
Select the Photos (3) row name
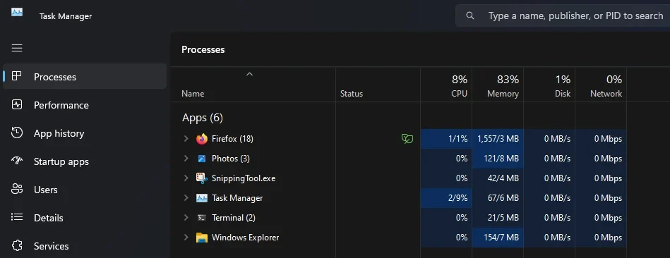click(231, 158)
